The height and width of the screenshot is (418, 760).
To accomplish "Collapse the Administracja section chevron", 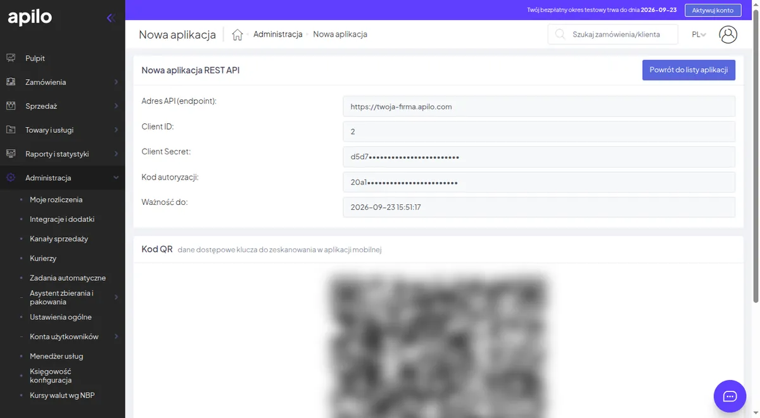I will tap(116, 178).
